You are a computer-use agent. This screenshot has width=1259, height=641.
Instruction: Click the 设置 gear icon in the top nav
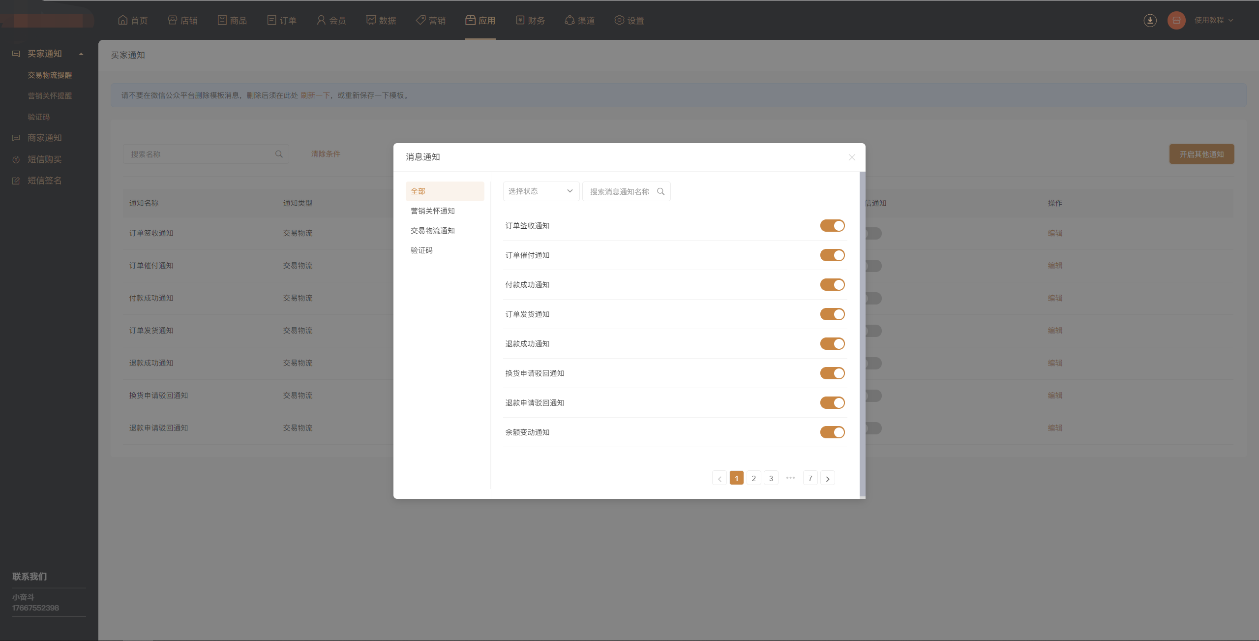point(619,20)
